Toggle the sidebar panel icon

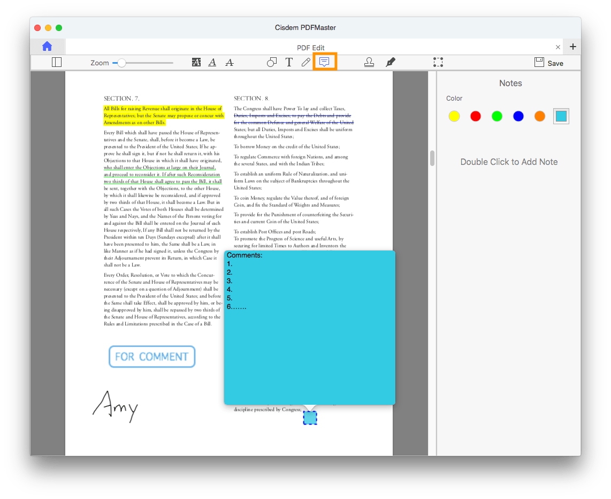57,63
